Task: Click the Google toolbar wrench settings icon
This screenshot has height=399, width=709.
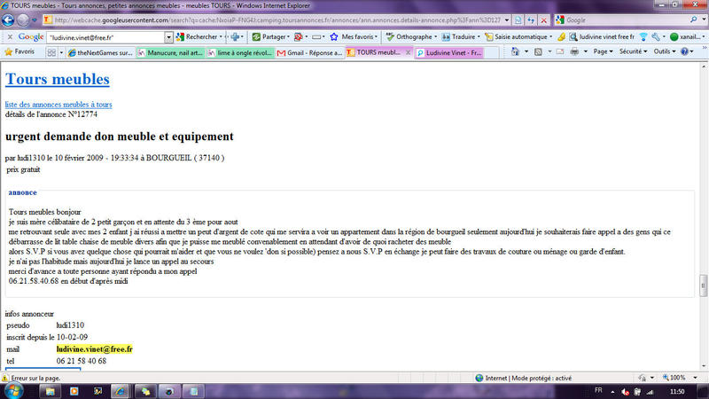Action: click(656, 36)
